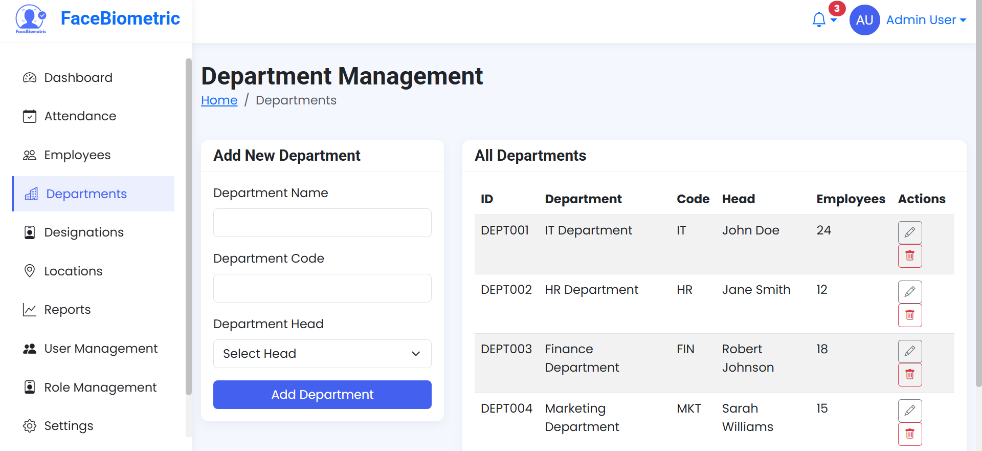Screen dimensions: 982x451
Task: Click the Add Department button
Action: [x=322, y=395]
